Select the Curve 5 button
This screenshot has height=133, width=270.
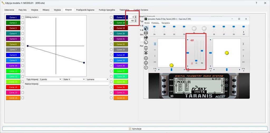(x=13, y=39)
